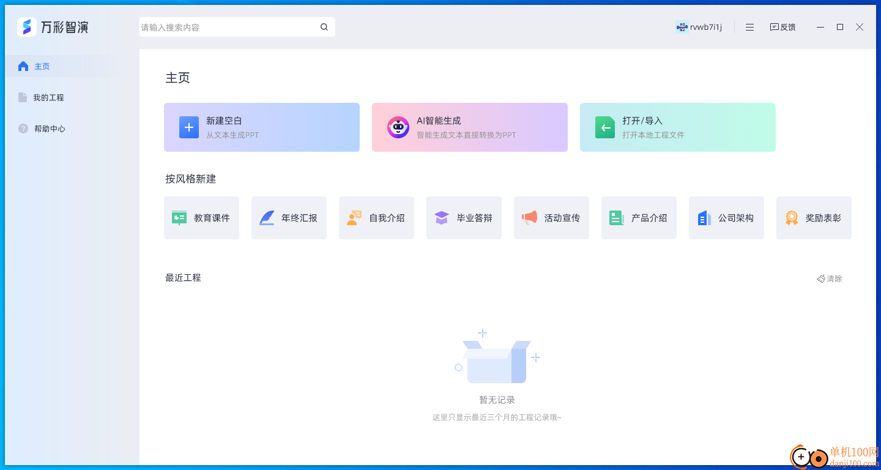The height and width of the screenshot is (470, 881).
Task: Click the search magnifier icon
Action: (324, 27)
